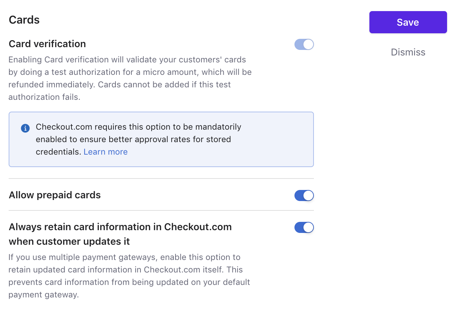Open the Learn more link
The width and height of the screenshot is (462, 330).
pos(105,152)
